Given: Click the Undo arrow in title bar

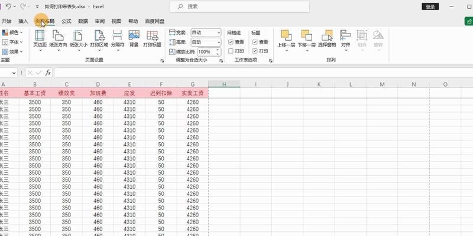Looking at the screenshot, I should pos(8,6).
